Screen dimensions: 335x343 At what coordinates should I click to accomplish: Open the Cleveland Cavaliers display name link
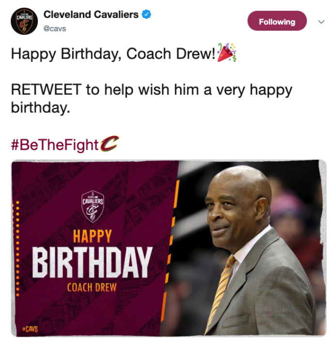tap(91, 15)
